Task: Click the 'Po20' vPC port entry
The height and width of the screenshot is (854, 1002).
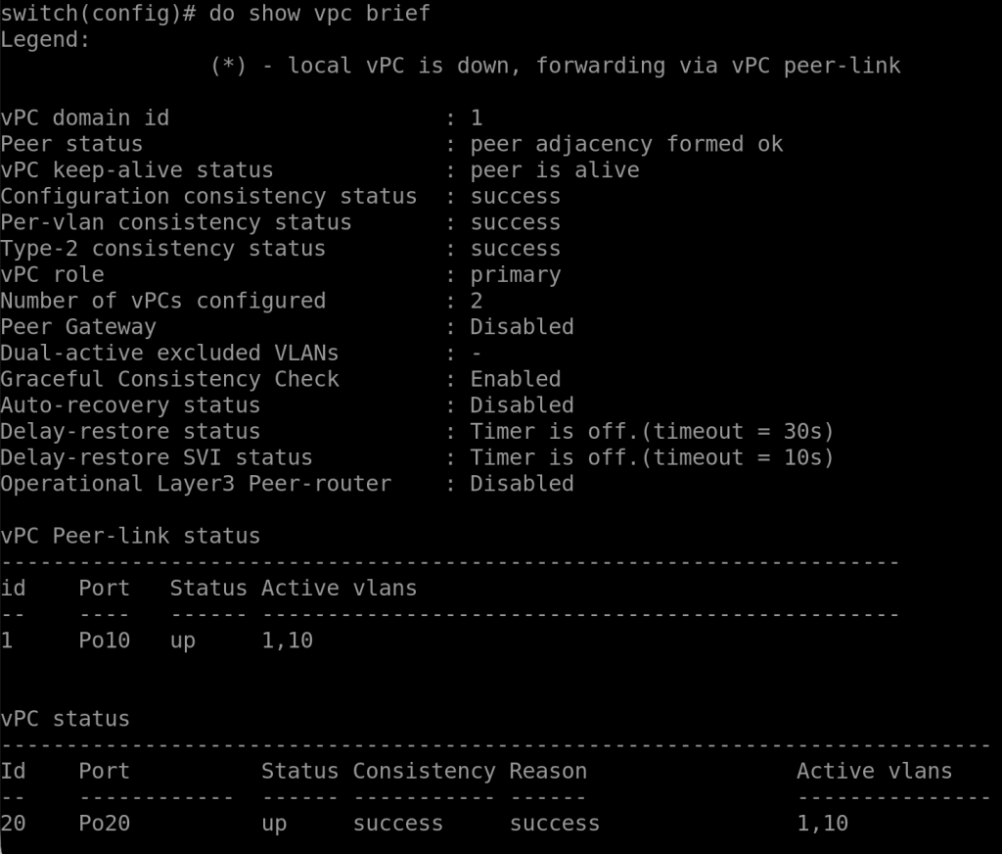Action: 104,824
